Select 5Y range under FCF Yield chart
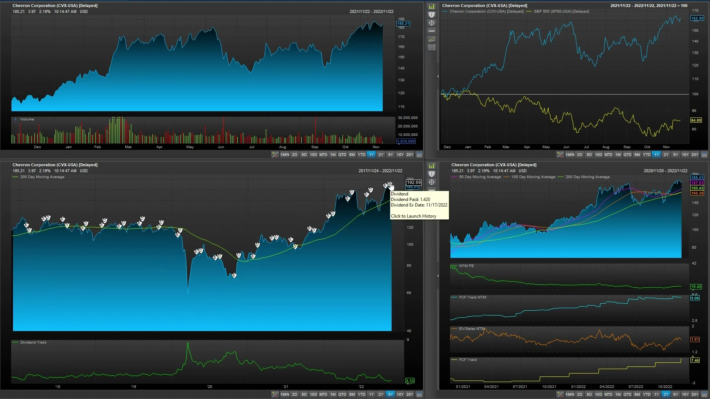Viewport: 710px width, 399px height. [x=676, y=395]
